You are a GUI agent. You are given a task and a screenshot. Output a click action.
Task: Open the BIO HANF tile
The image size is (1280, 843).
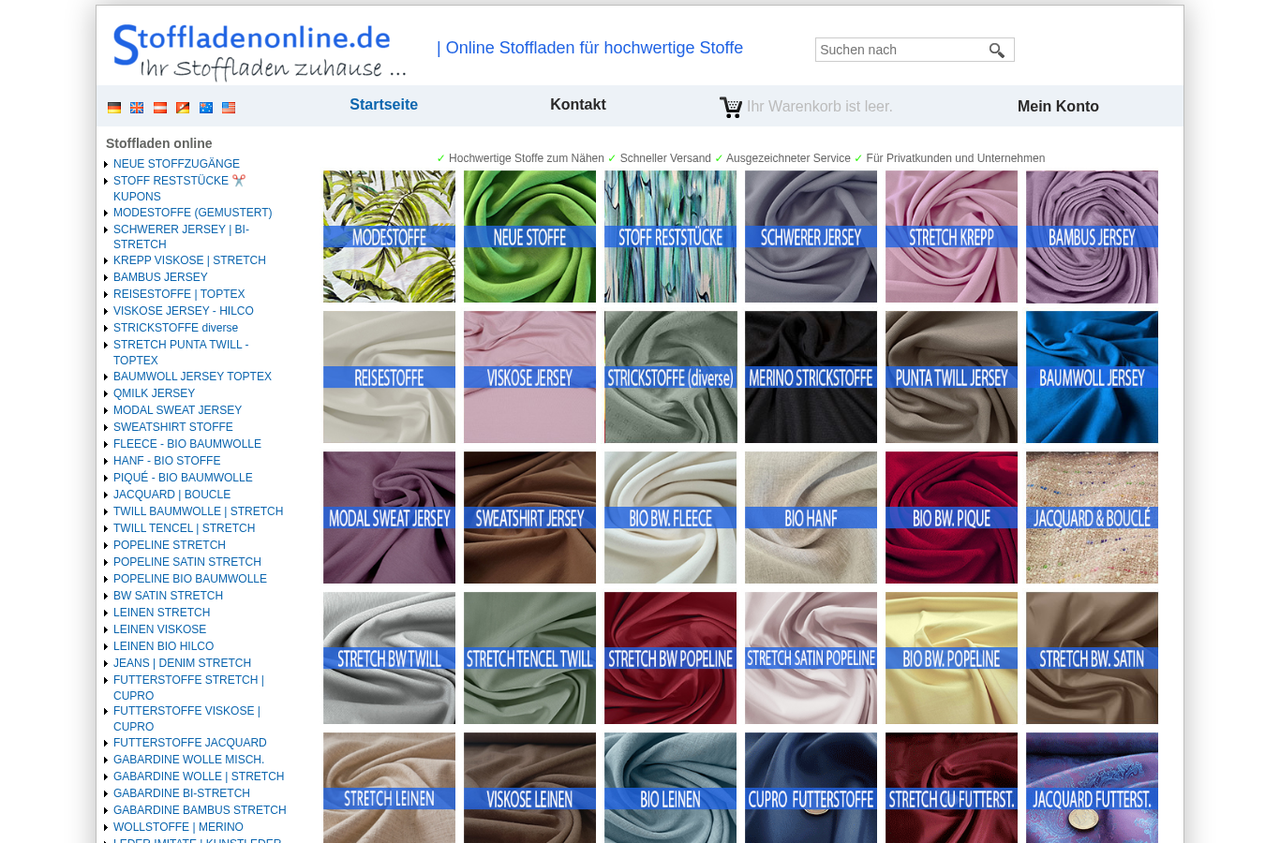pyautogui.click(x=811, y=517)
